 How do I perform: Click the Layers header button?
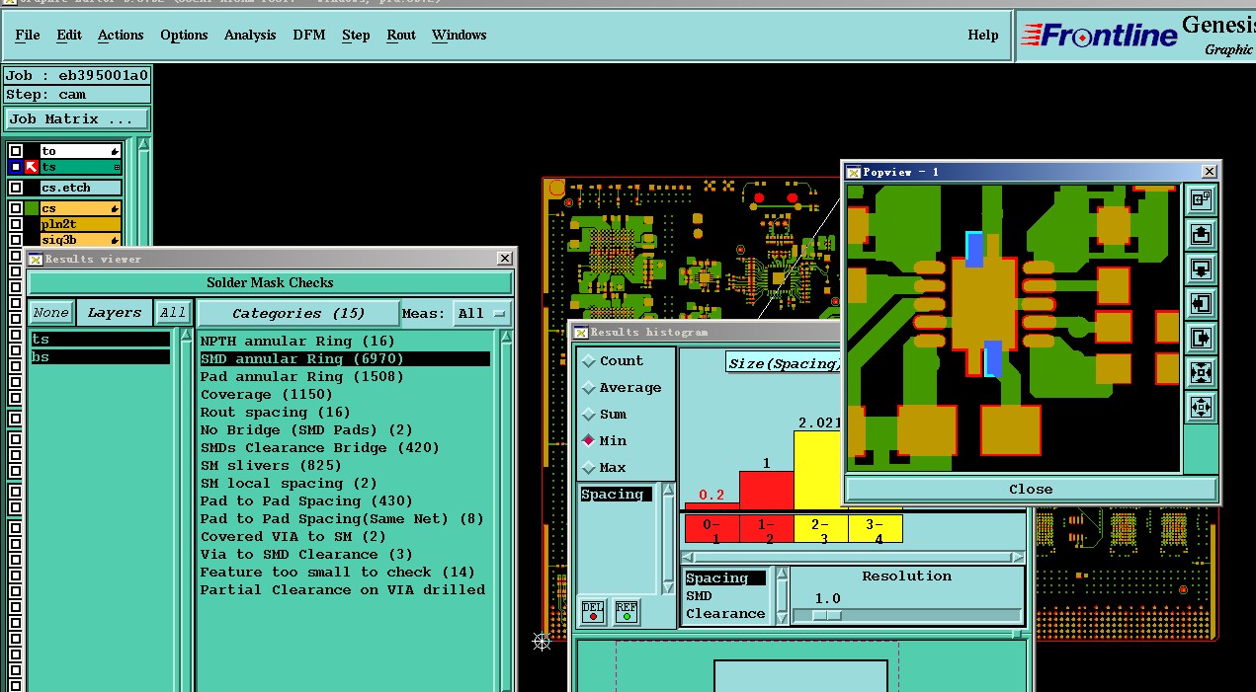[x=115, y=313]
